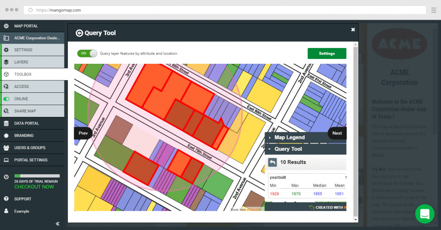Click the browser address bar
This screenshot has height=230, width=441.
click(x=224, y=10)
